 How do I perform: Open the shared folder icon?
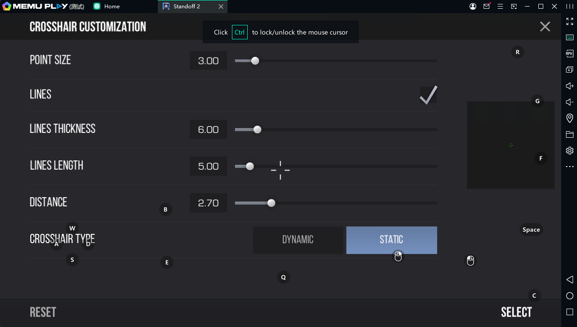pos(570,134)
